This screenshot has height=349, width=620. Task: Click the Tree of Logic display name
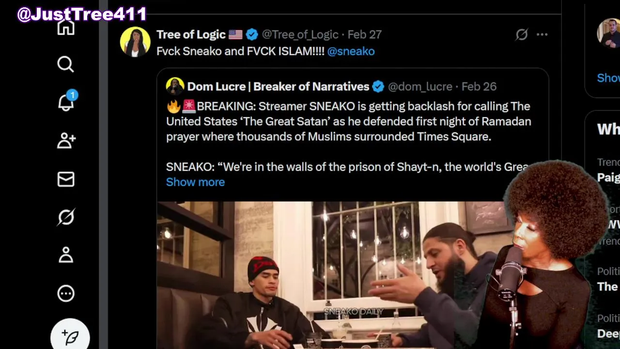191,34
